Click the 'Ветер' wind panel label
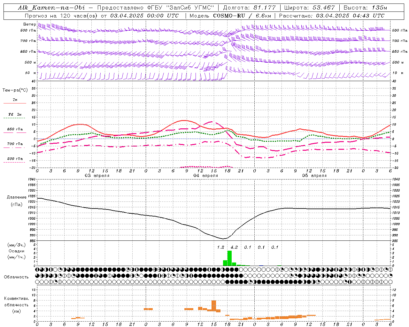 [29, 24]
